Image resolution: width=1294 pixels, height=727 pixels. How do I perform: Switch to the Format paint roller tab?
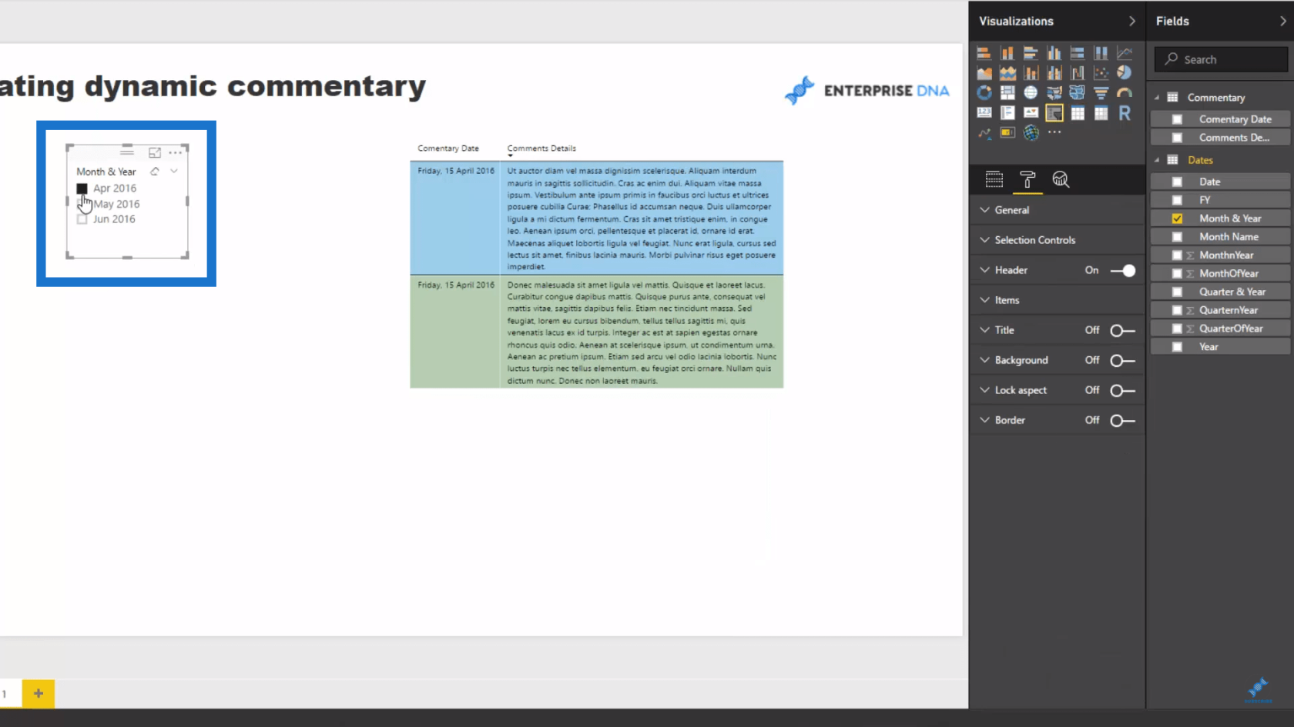[x=1027, y=180]
